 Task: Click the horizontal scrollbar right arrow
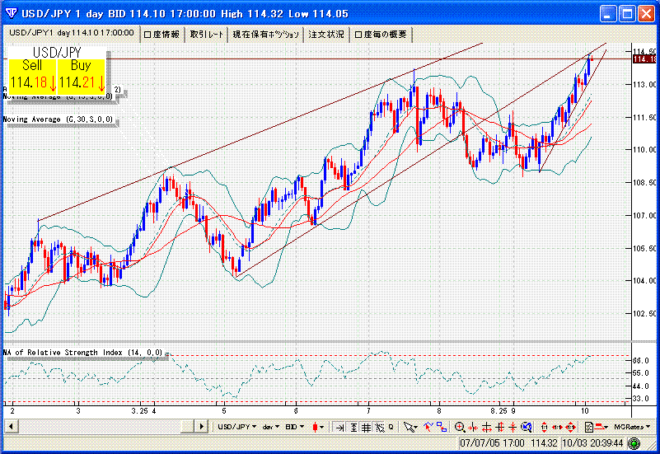point(201,427)
